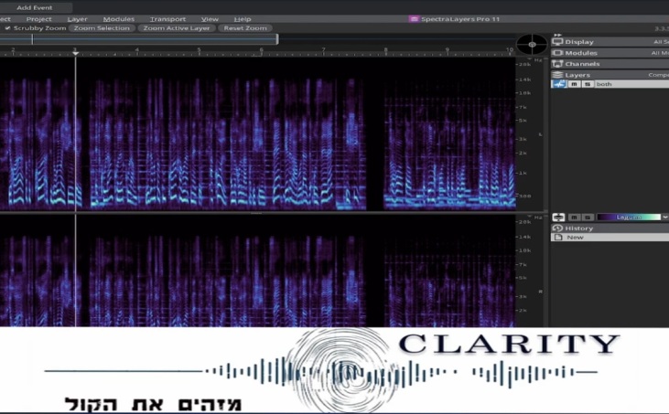Click the Channels panel icon
This screenshot has width=669, height=414.
[x=557, y=64]
